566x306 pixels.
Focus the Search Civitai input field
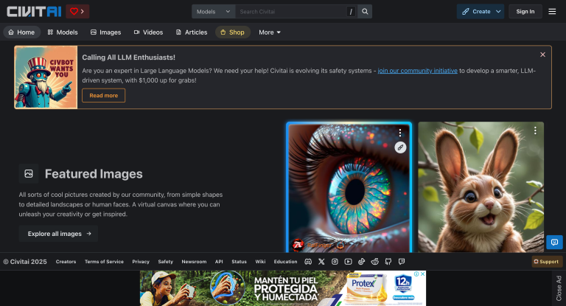tap(291, 12)
